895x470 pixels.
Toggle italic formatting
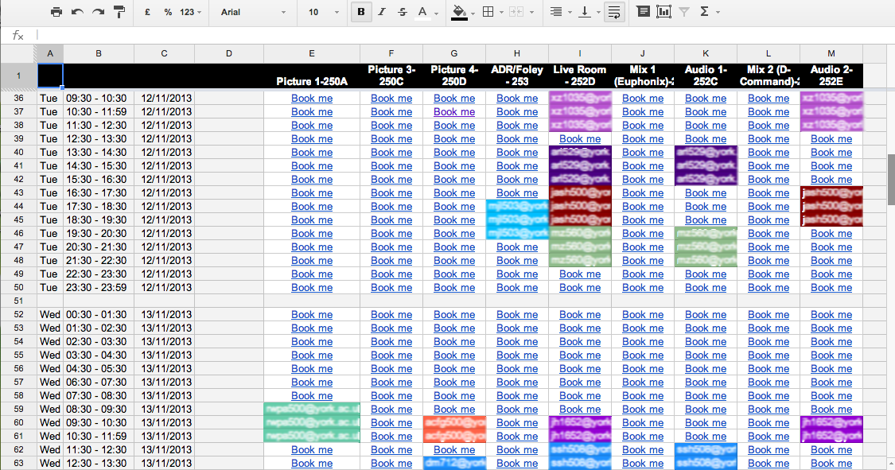pyautogui.click(x=381, y=12)
